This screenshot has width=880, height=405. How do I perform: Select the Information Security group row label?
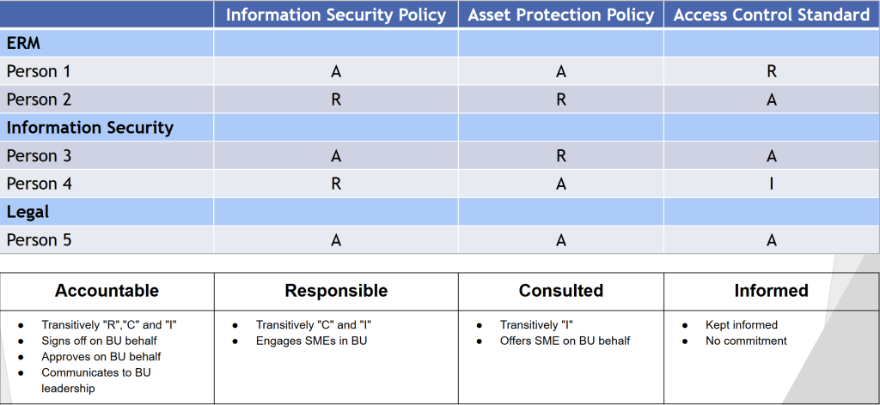click(x=90, y=128)
